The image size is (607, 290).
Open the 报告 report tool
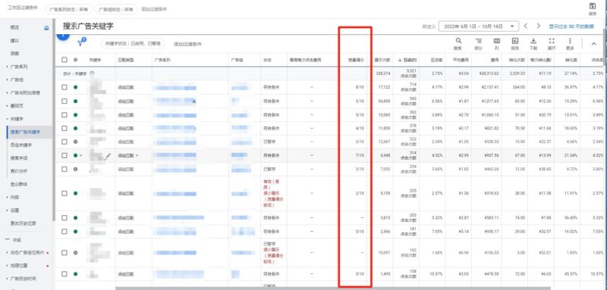(x=515, y=41)
